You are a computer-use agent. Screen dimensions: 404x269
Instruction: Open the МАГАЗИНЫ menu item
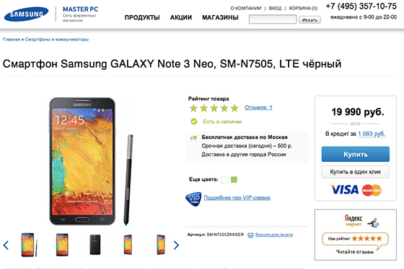(220, 17)
